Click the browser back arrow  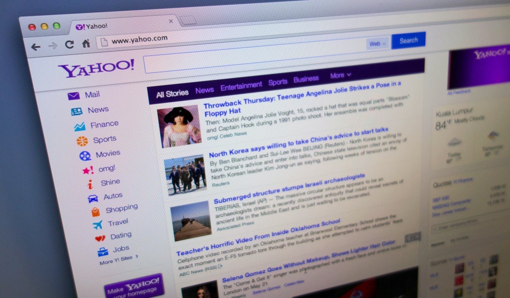coord(36,47)
